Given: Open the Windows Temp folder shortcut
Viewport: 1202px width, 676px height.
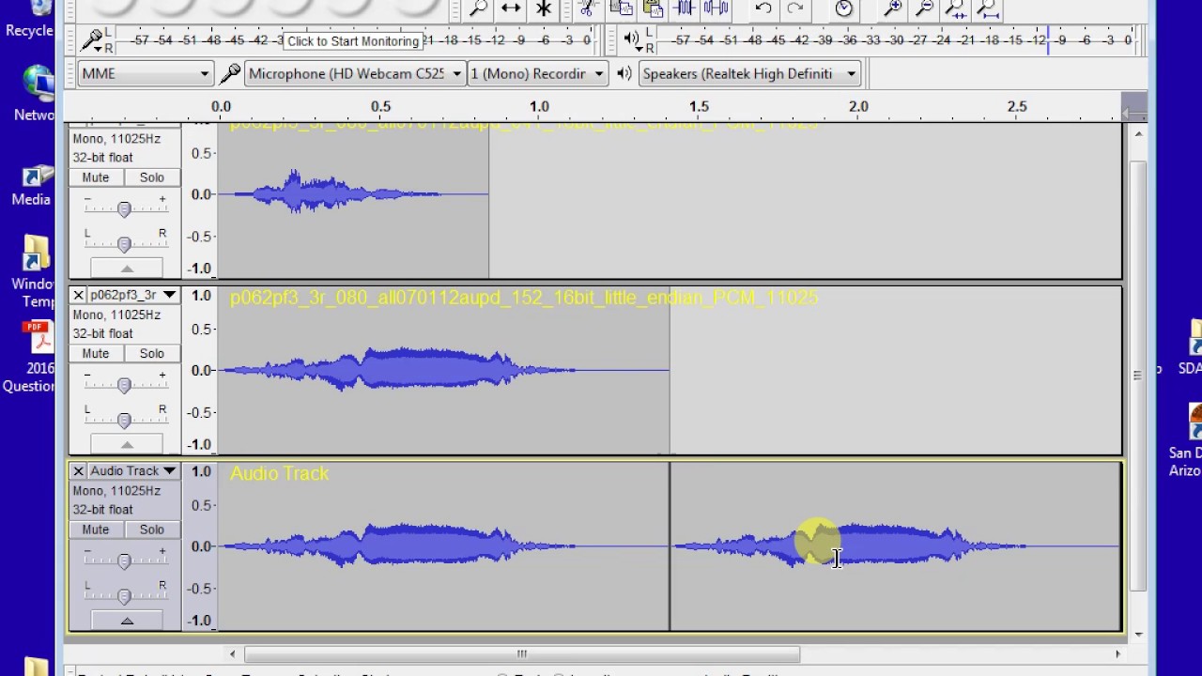Looking at the screenshot, I should pos(33,272).
